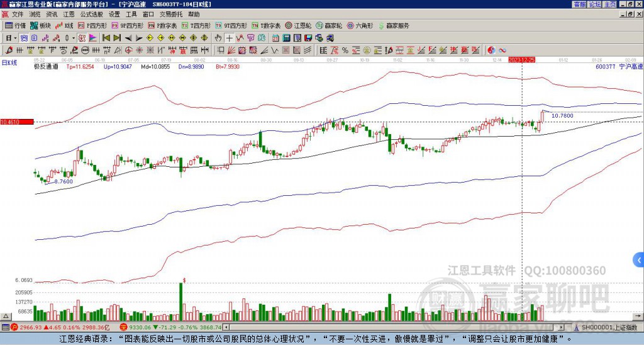Viewport: 644px width, 345px height.
Task: Open the 9P四方形 tool
Action: click(x=127, y=25)
